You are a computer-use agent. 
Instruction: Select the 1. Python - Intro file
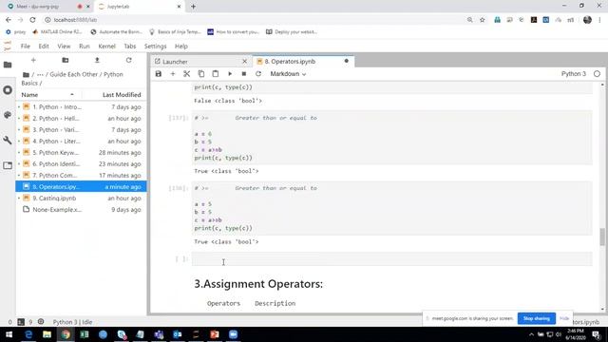(x=81, y=106)
